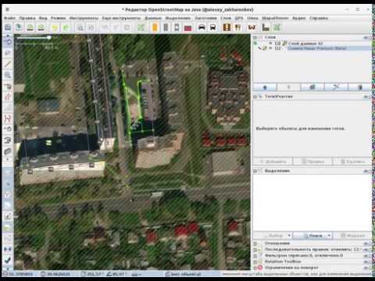Click the green path on the map
375x281 pixels.
[127, 104]
